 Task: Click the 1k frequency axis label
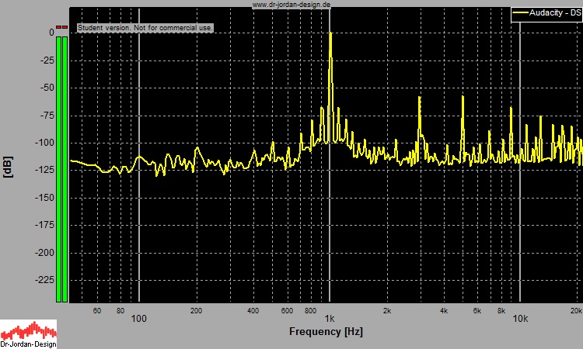point(330,319)
